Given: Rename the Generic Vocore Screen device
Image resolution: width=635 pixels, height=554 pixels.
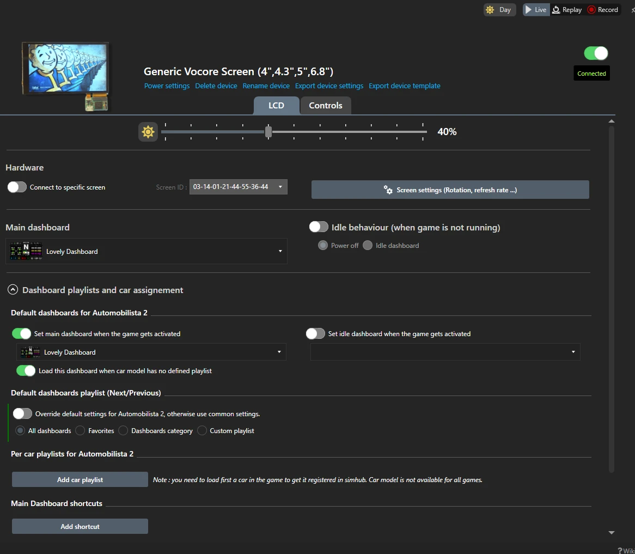Looking at the screenshot, I should [x=266, y=86].
